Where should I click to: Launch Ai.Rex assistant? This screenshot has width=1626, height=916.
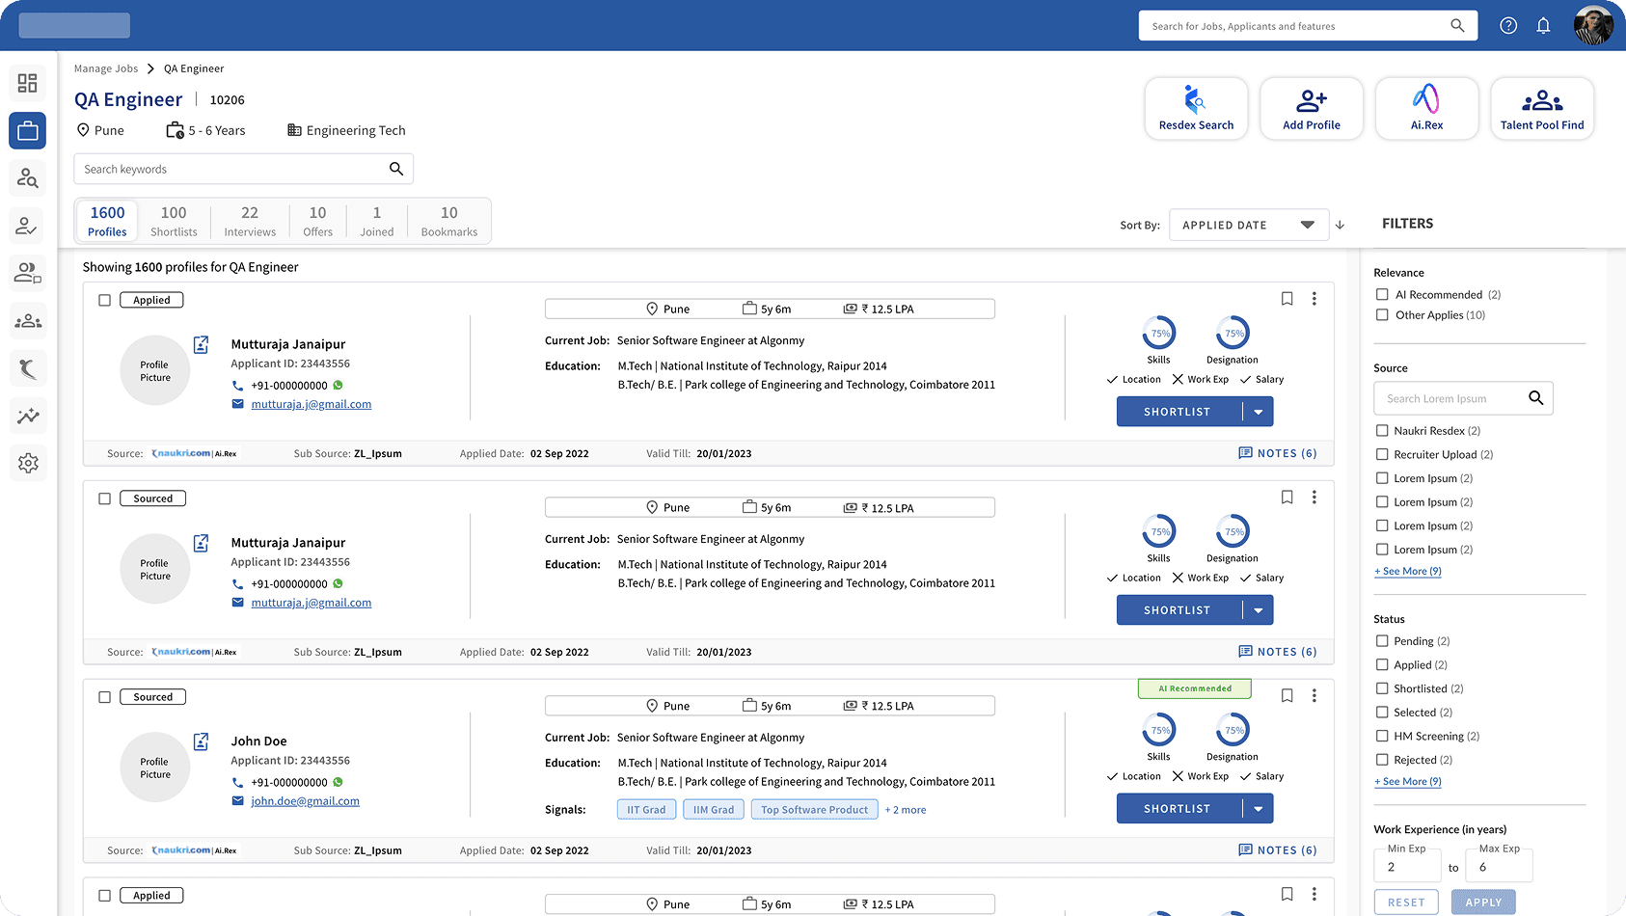coord(1426,108)
